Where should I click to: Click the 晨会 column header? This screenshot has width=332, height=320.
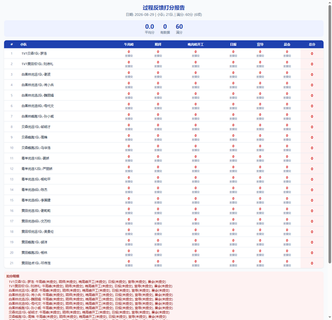[287, 44]
